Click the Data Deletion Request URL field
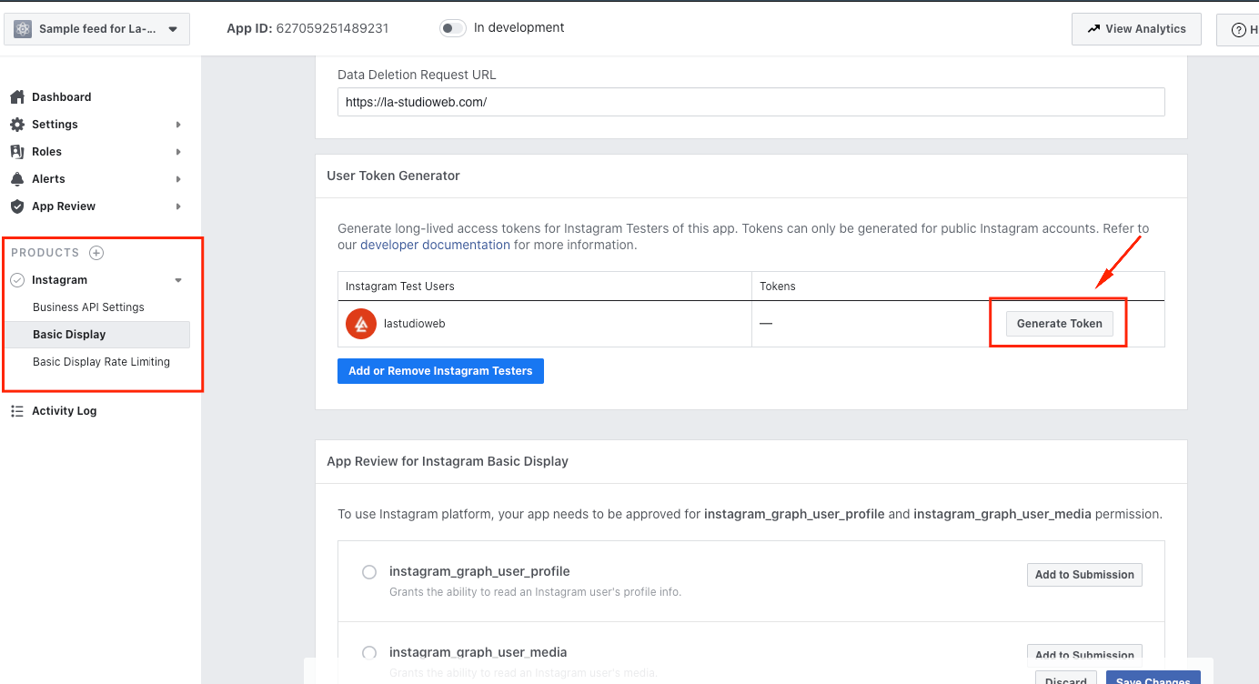This screenshot has height=684, width=1259. click(750, 102)
